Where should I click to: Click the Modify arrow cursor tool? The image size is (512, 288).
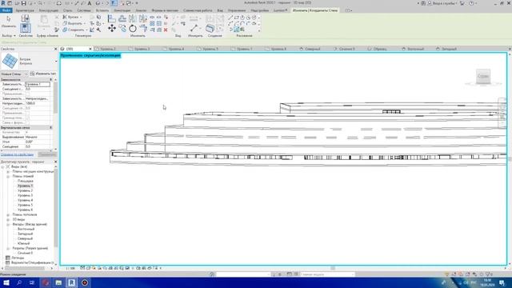(9, 19)
